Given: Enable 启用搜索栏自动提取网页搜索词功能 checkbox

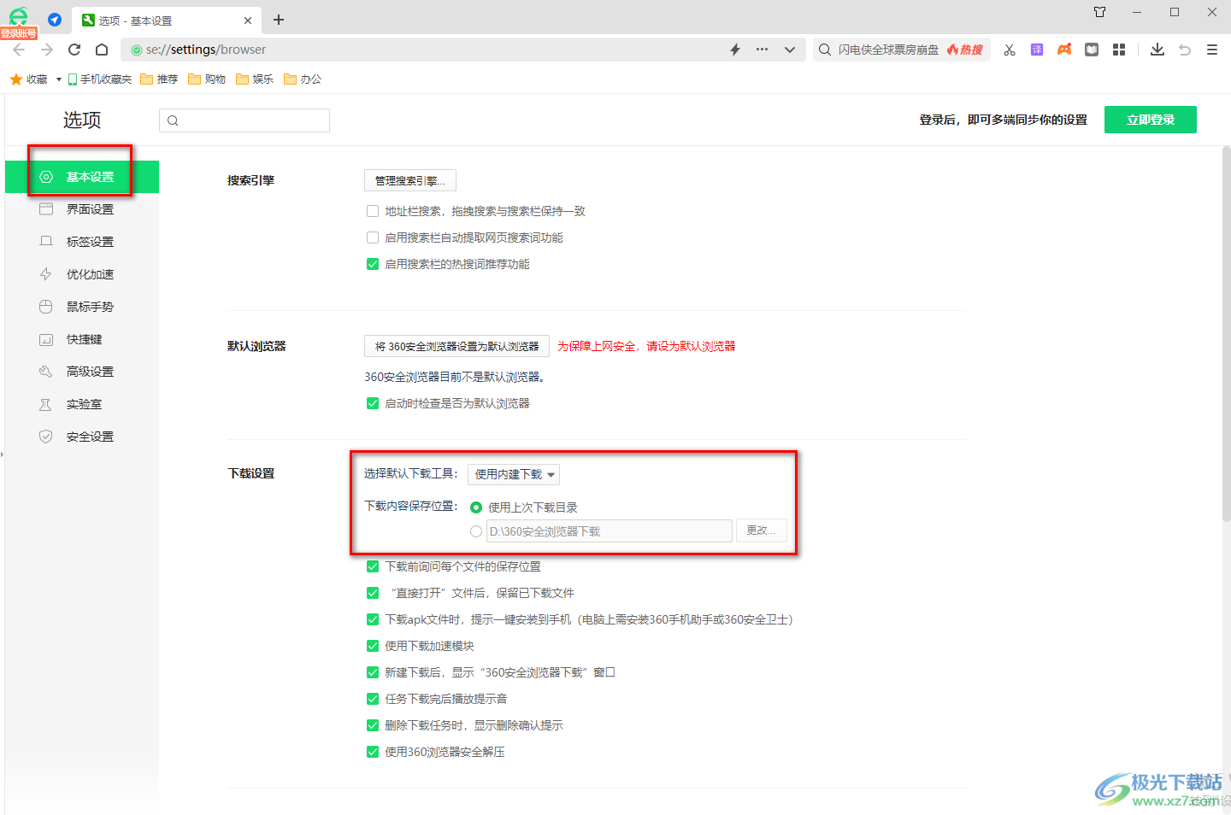Looking at the screenshot, I should tap(373, 237).
